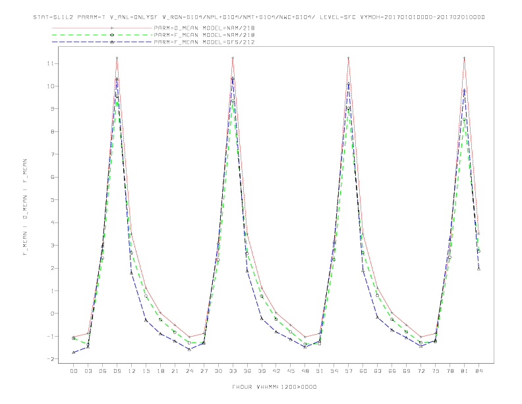The image size is (522, 404).
Task: Click the x-axis title FHOUR VHHMM:1200>0000
Action: pyautogui.click(x=274, y=387)
